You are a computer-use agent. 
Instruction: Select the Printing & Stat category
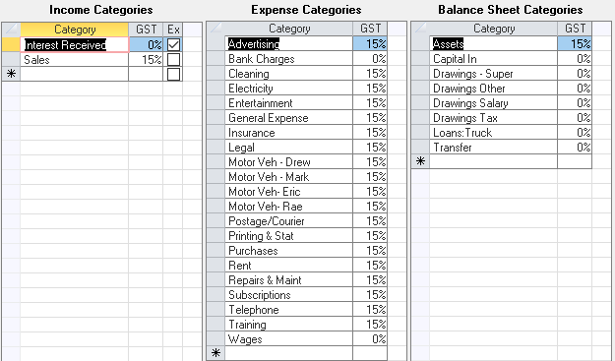(x=289, y=235)
